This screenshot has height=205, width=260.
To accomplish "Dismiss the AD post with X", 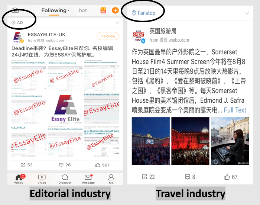I will [117, 23].
